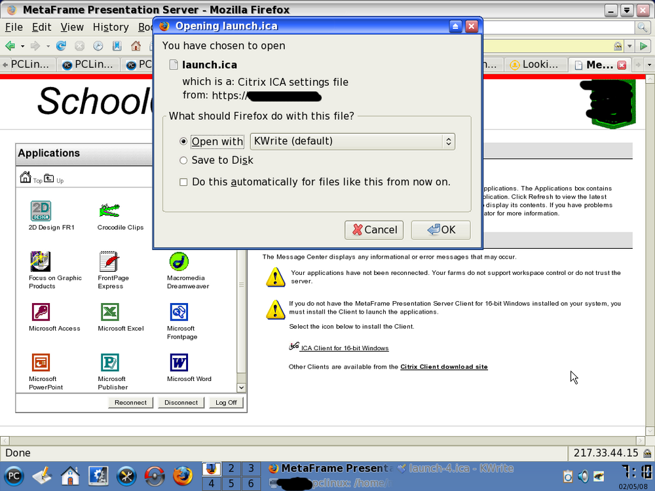Switch to virtual desktop 2 in pager
655x491 pixels.
(231, 469)
